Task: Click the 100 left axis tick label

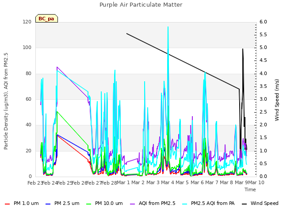Action: (27, 48)
